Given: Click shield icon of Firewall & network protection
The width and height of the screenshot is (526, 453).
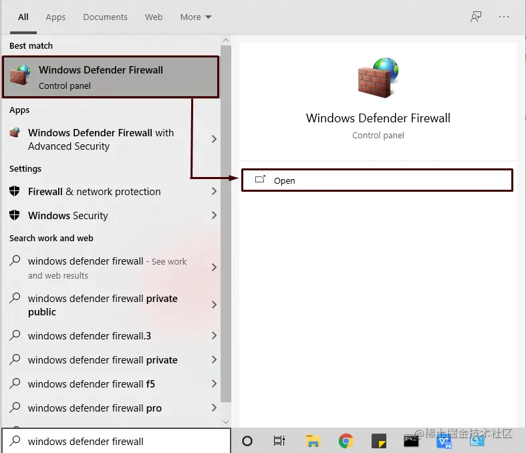Looking at the screenshot, I should (x=15, y=191).
